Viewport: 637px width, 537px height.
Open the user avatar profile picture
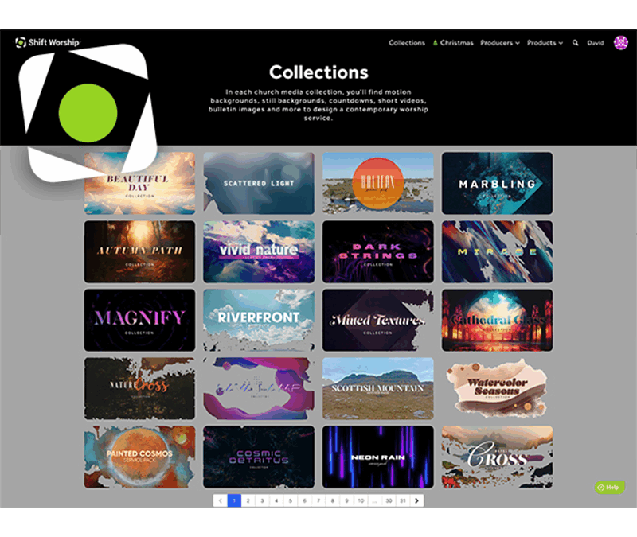click(621, 43)
